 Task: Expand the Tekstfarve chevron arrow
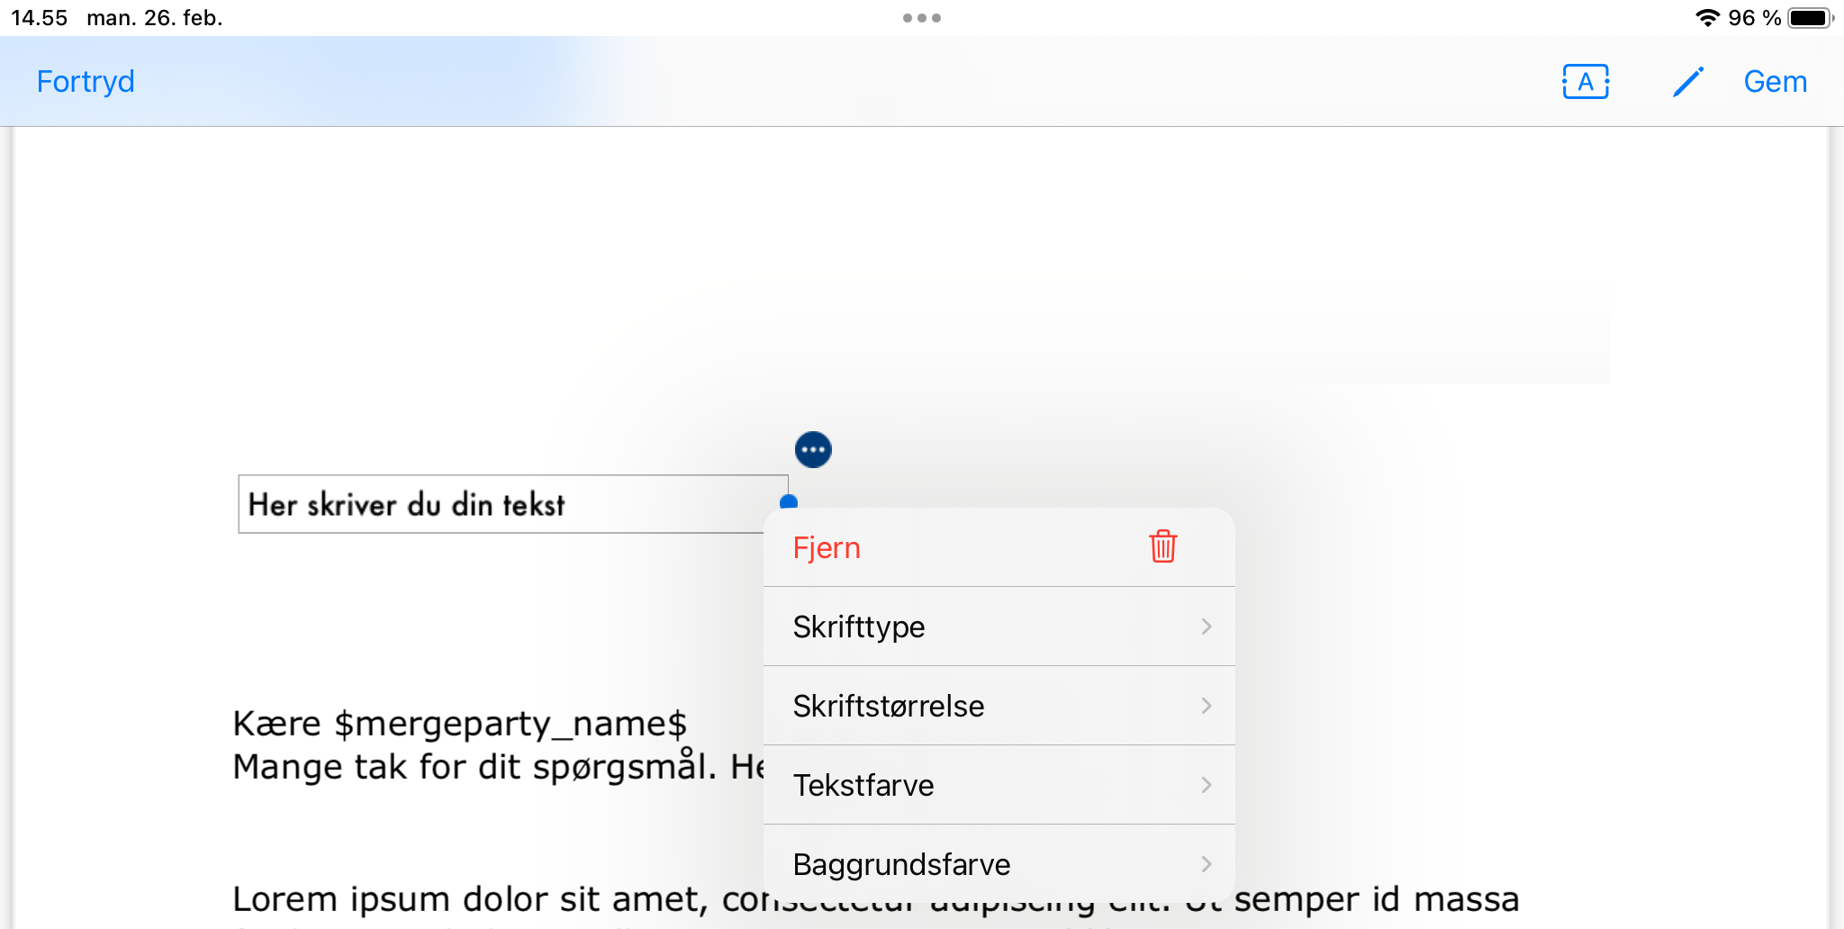click(1207, 785)
